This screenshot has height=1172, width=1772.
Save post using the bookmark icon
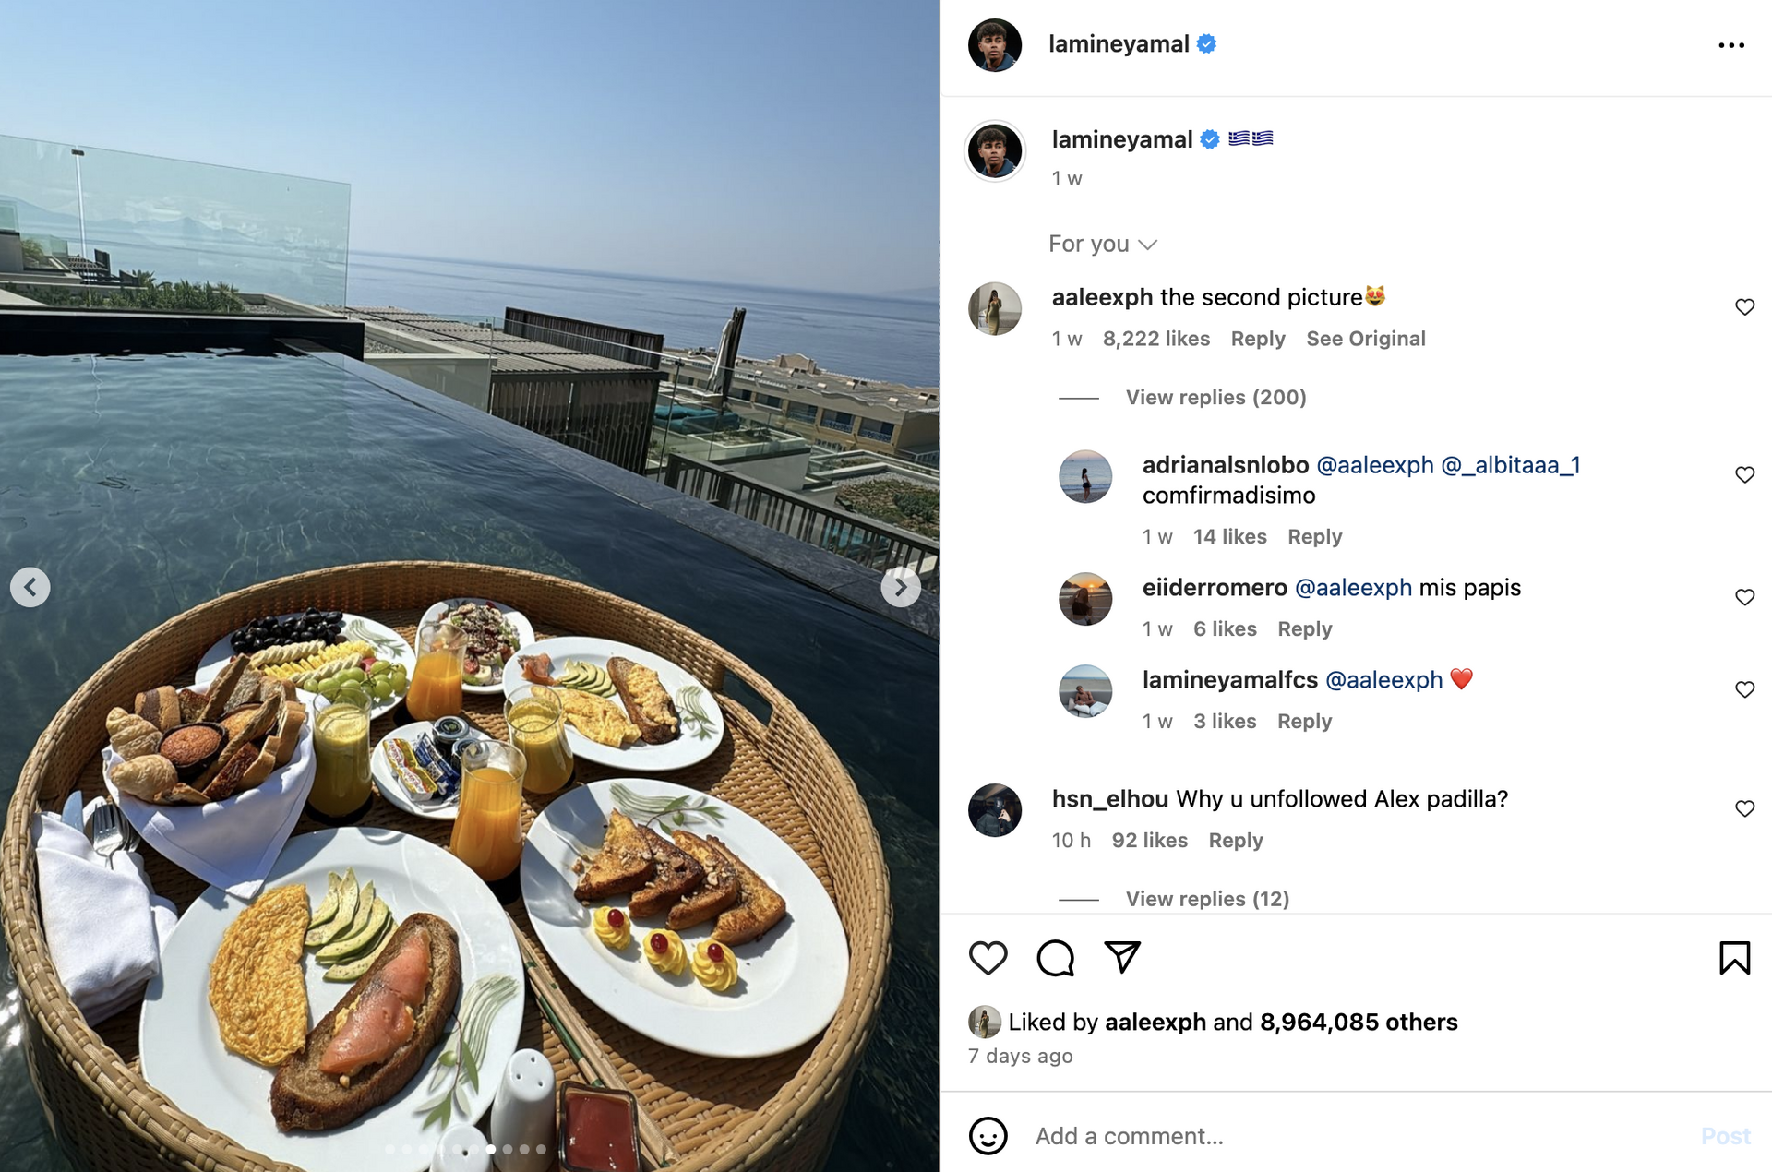pos(1734,958)
